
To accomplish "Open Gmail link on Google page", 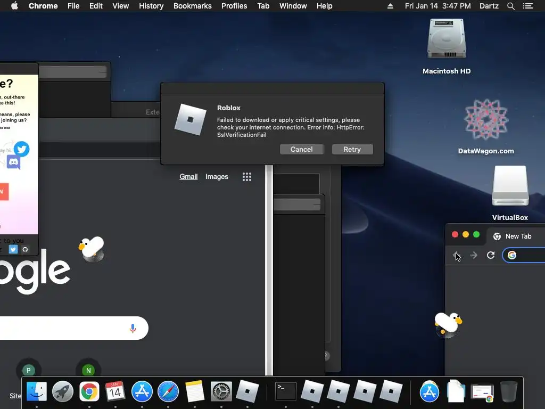I will [188, 177].
